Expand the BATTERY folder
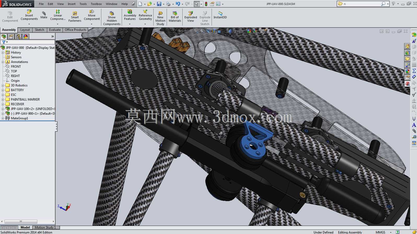This screenshot has width=417, height=234. (3, 90)
